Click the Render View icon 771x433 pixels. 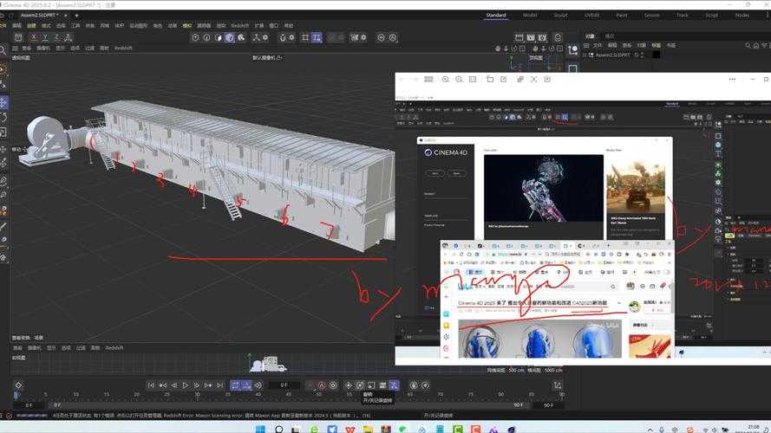(x=519, y=37)
